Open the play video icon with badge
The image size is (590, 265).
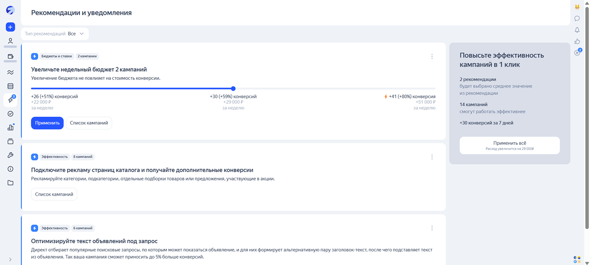click(x=578, y=52)
